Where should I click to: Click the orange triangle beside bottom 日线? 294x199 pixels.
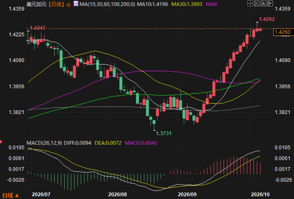tap(17, 195)
